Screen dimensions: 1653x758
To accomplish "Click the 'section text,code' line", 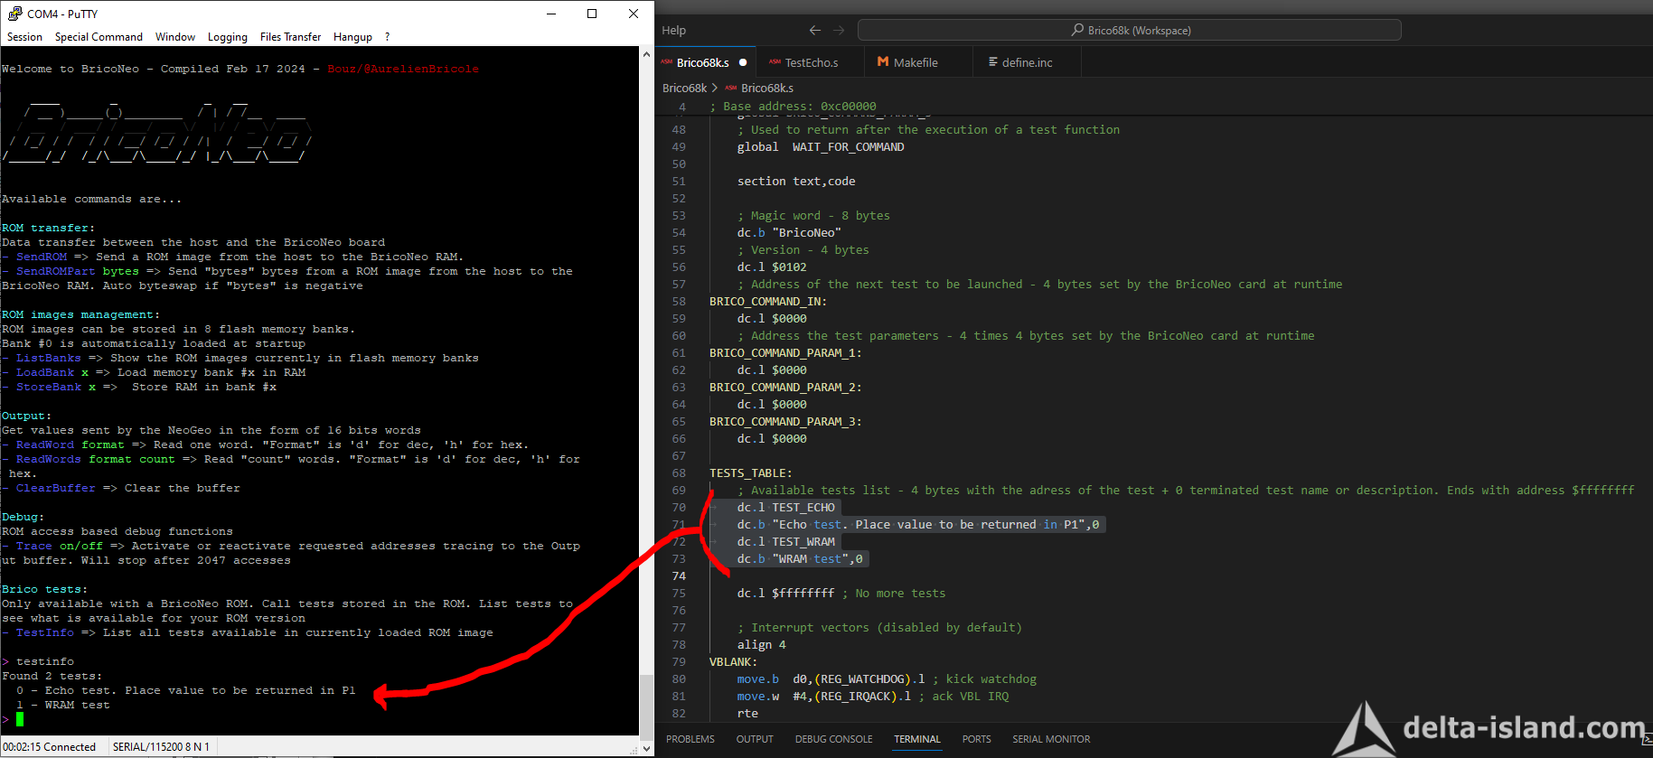I will coord(796,181).
